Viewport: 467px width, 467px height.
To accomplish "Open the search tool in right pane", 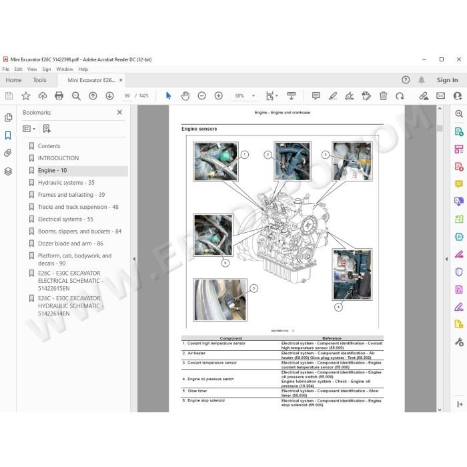I will pos(459,113).
